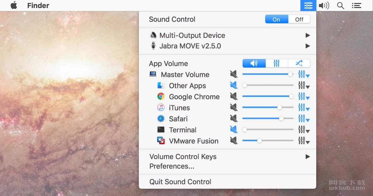This screenshot has width=373, height=196.
Task: Turn Sound Control On
Action: [x=276, y=19]
